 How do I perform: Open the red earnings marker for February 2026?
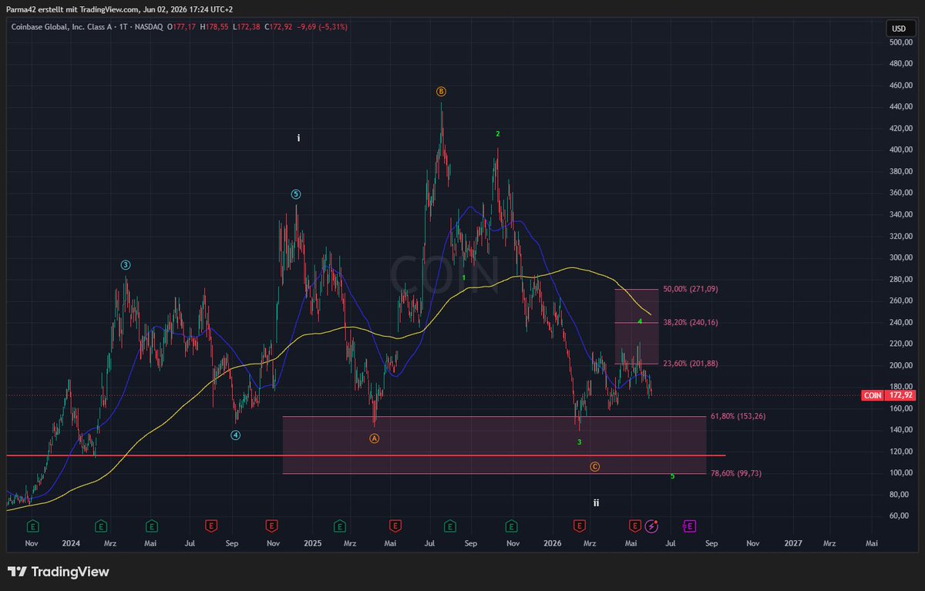pyautogui.click(x=579, y=526)
